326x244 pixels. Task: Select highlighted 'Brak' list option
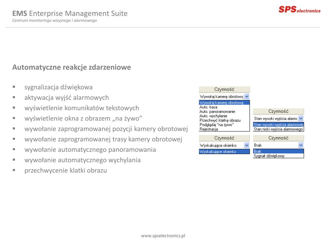click(x=279, y=151)
